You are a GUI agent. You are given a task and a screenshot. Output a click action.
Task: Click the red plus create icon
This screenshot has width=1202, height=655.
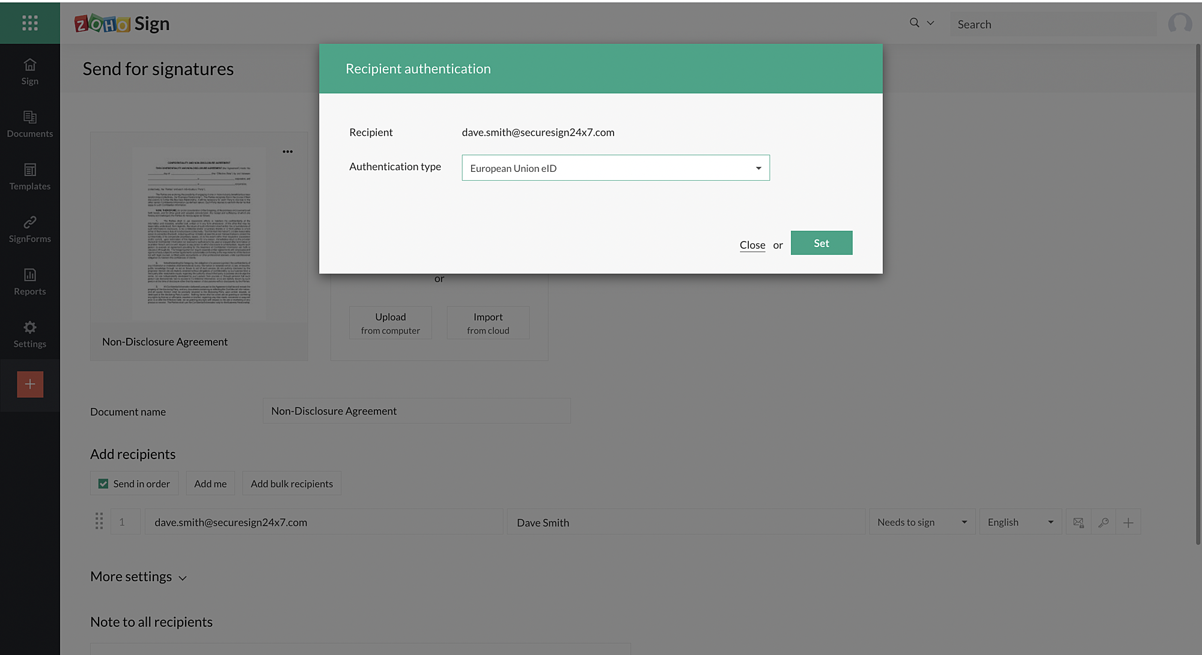30,384
